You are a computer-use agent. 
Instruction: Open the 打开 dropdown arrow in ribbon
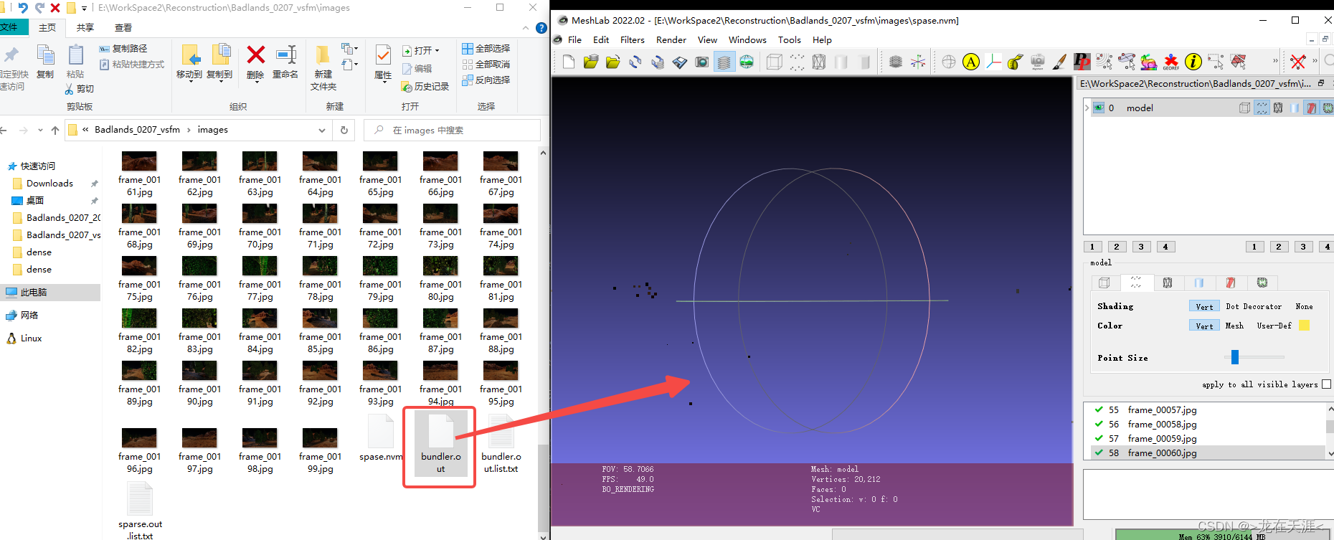[x=437, y=51]
